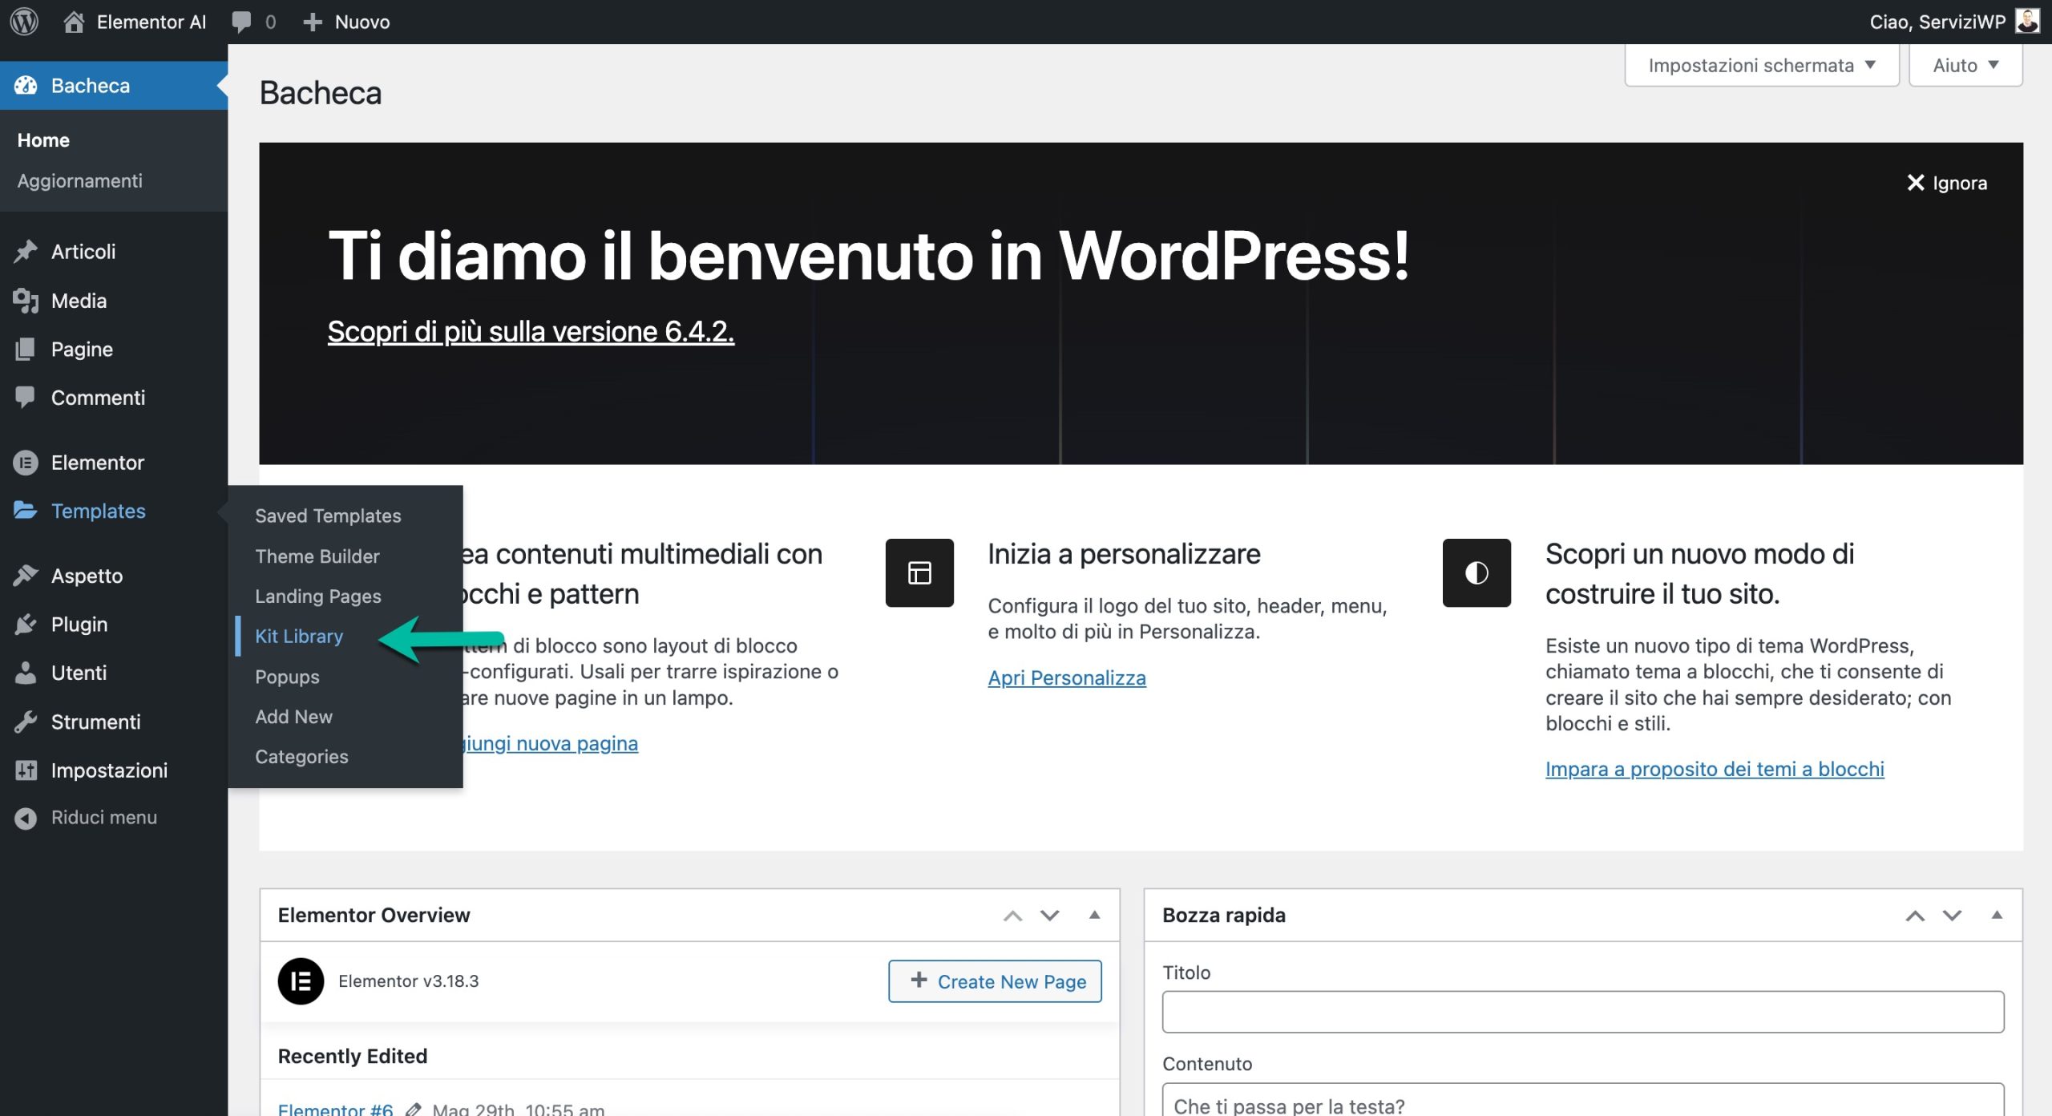Click the Plugin plug icon in sidebar
2052x1116 pixels.
tap(26, 624)
